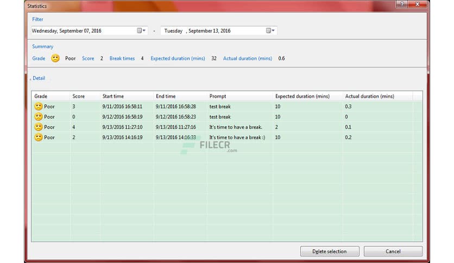Collapse the Detail section
Screen dimensions: 454x263
(38, 78)
